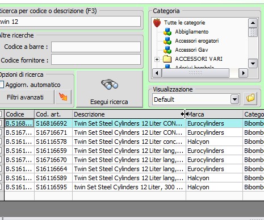The height and width of the screenshot is (220, 264).
Task: Click the category vertical scrollbar thumb
Action: pyautogui.click(x=253, y=32)
